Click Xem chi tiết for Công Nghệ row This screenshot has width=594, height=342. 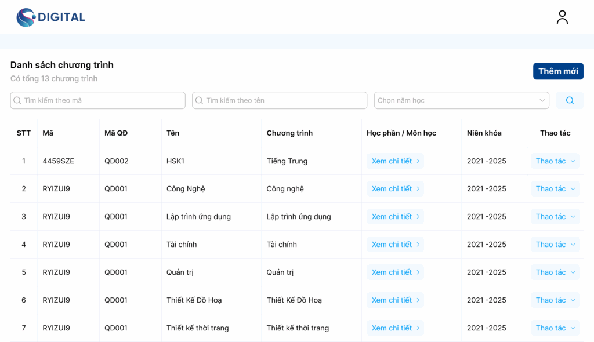(x=395, y=189)
